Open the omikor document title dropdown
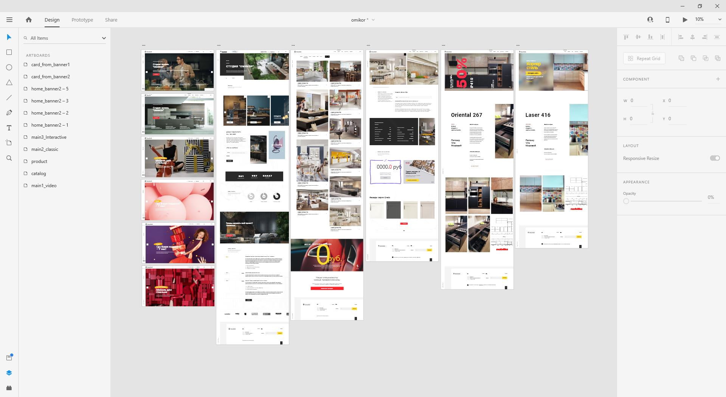Image resolution: width=726 pixels, height=397 pixels. (x=373, y=20)
